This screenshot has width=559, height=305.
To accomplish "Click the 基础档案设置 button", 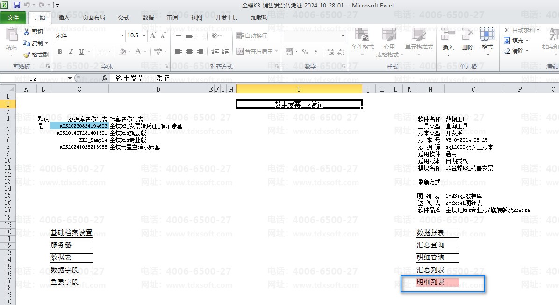I will tap(72, 233).
